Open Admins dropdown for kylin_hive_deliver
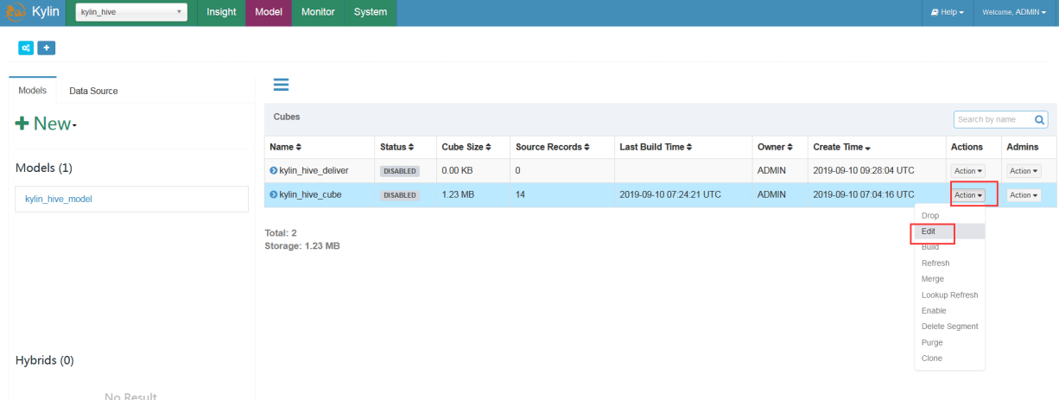The image size is (1059, 400). tap(1024, 171)
